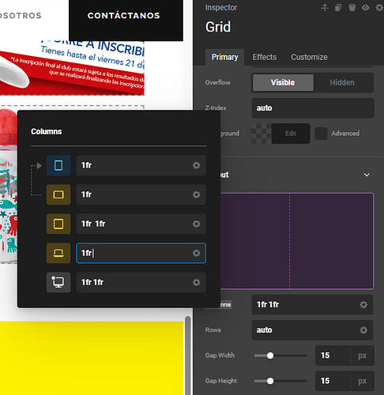
Task: Switch to the Customize tab
Action: click(309, 57)
